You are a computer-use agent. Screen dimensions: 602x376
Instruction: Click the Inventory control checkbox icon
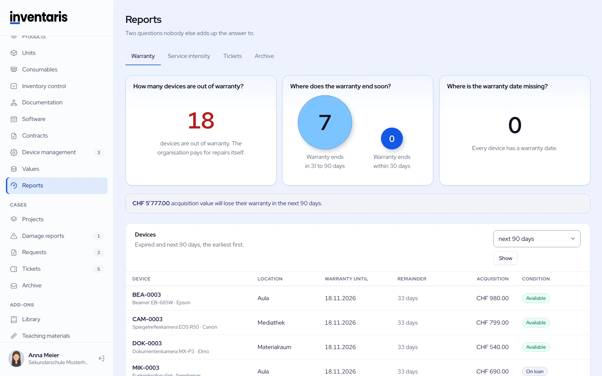point(14,86)
